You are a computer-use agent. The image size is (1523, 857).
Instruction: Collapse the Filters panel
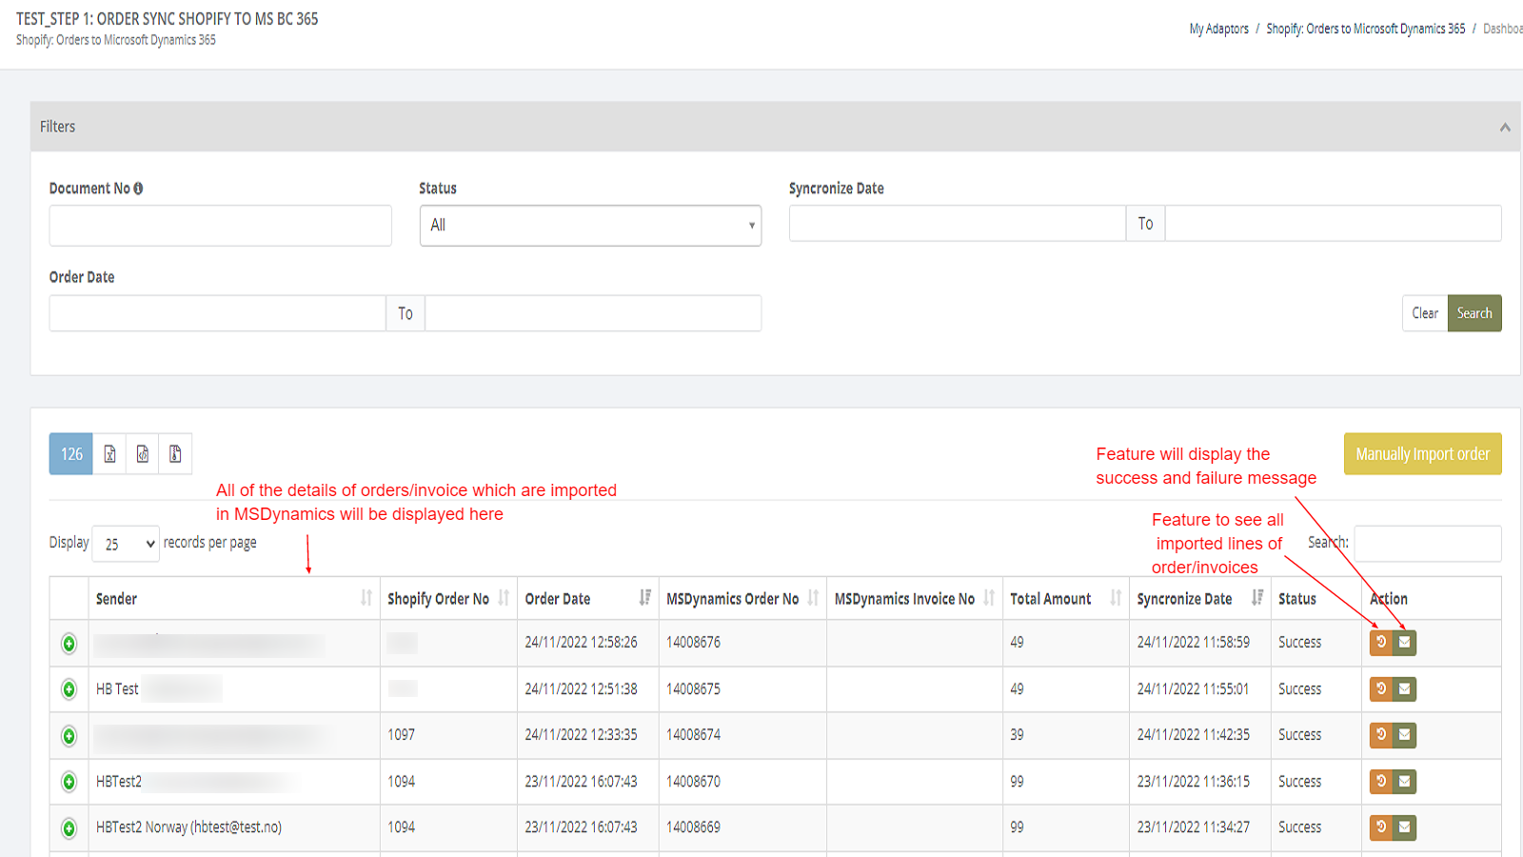(1505, 127)
